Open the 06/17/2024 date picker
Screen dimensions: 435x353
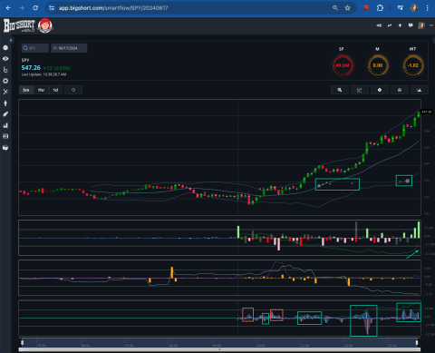[69, 48]
